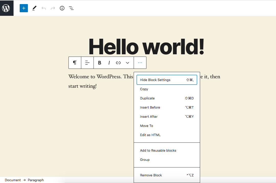
Task: Apply italic formatting
Action: pyautogui.click(x=109, y=63)
